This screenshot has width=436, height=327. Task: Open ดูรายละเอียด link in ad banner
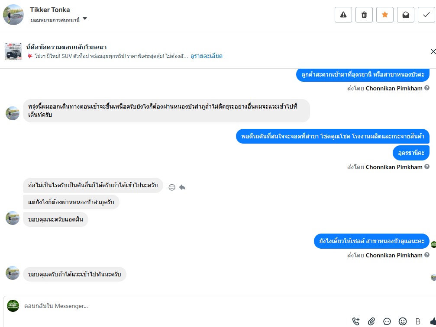click(207, 56)
